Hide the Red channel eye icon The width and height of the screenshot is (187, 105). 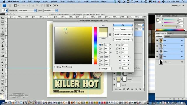point(157,46)
